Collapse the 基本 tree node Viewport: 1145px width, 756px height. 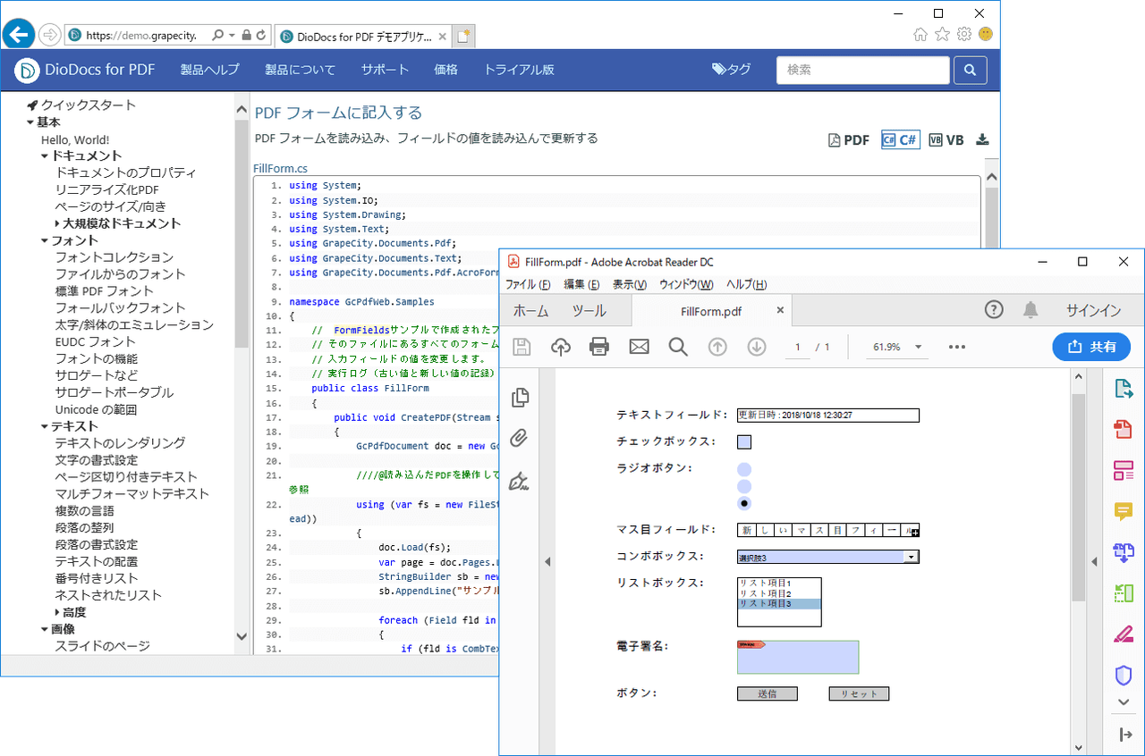point(30,122)
